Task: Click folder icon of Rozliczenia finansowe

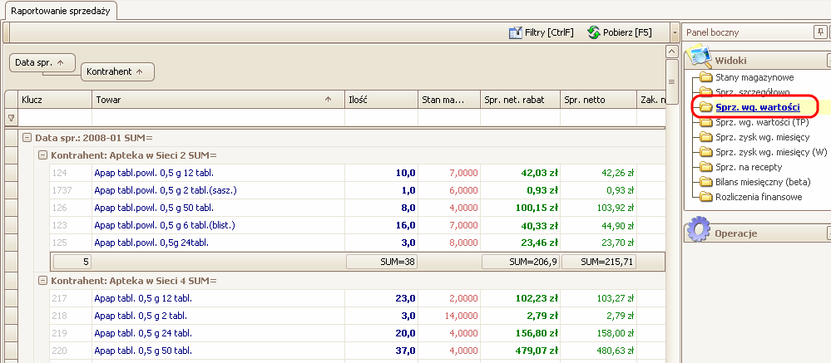Action: 705,197
